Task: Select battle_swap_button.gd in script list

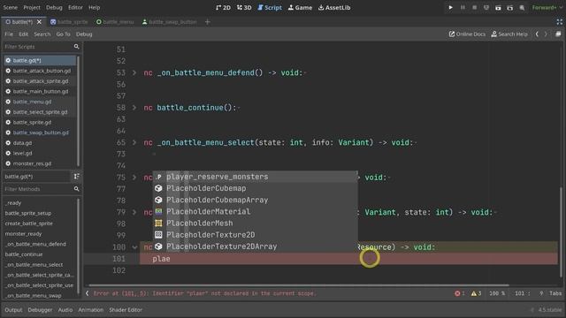Action: pos(41,132)
